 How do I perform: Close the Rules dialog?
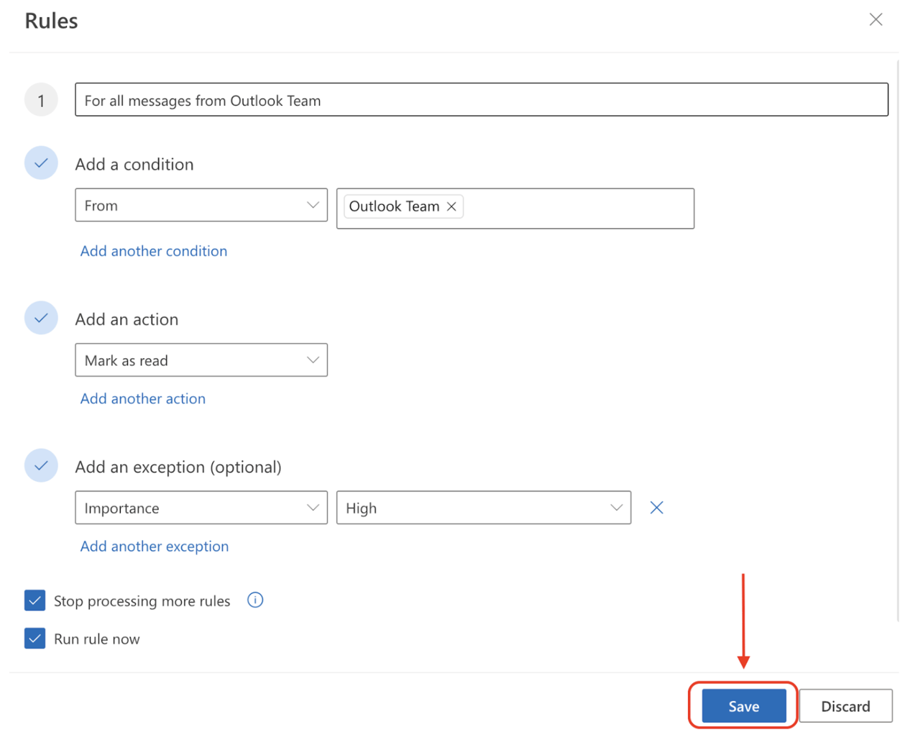pyautogui.click(x=876, y=19)
